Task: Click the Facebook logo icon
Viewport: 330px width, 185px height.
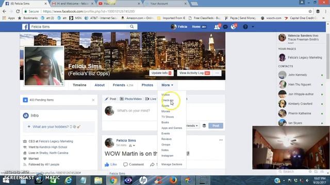Action: [x=25, y=27]
